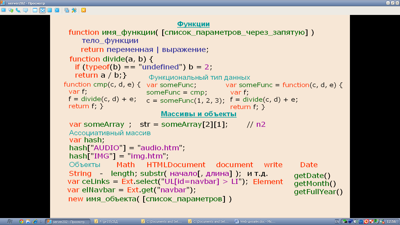Click the // n2 comment text
The width and height of the screenshot is (400, 225).
[256, 124]
